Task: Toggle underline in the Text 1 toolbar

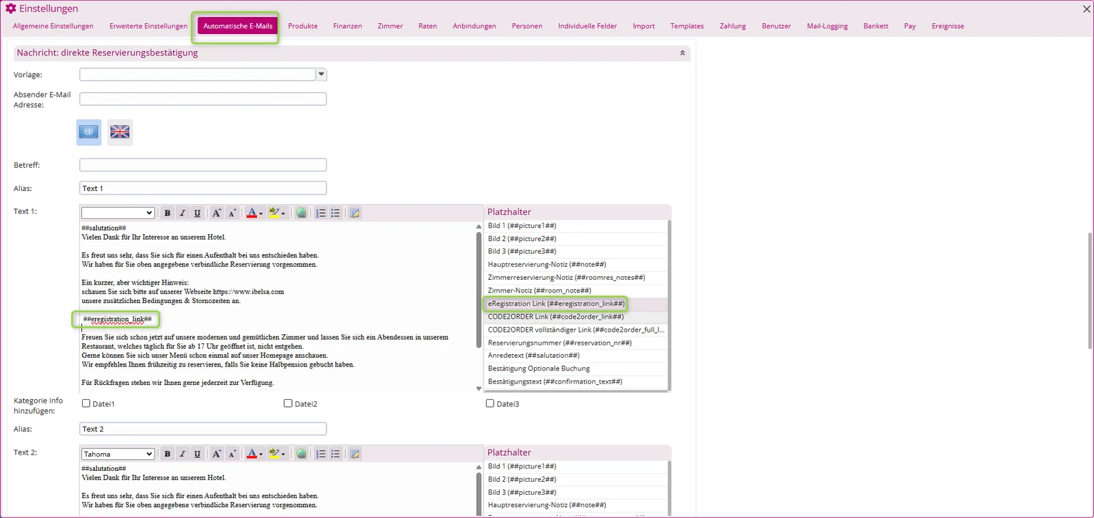Action: pos(198,213)
